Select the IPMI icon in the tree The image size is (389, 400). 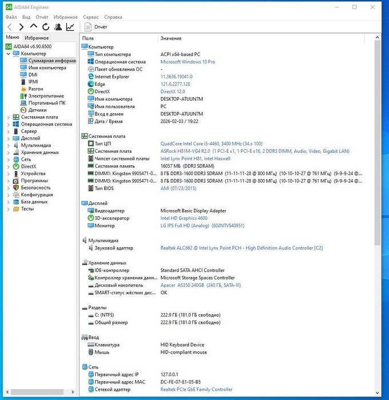pyautogui.click(x=23, y=82)
